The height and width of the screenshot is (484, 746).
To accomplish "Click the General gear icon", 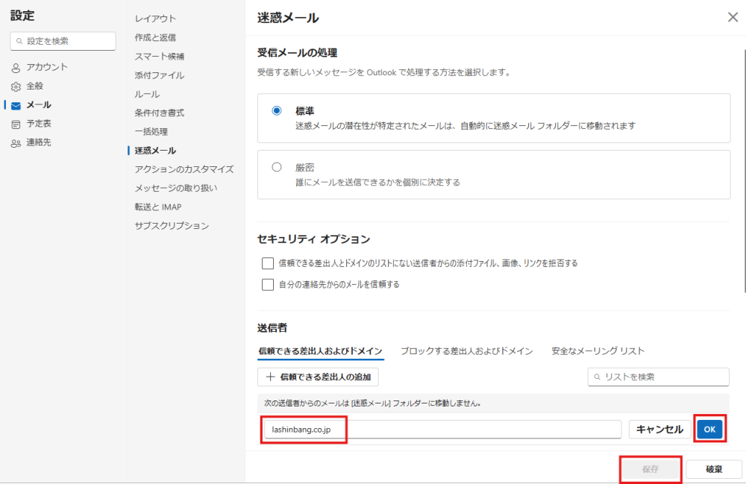I will (x=16, y=87).
